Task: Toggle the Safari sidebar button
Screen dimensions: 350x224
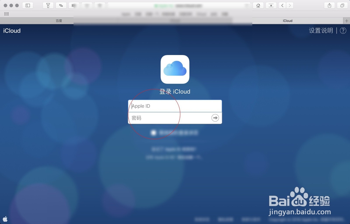Action: 28,5
